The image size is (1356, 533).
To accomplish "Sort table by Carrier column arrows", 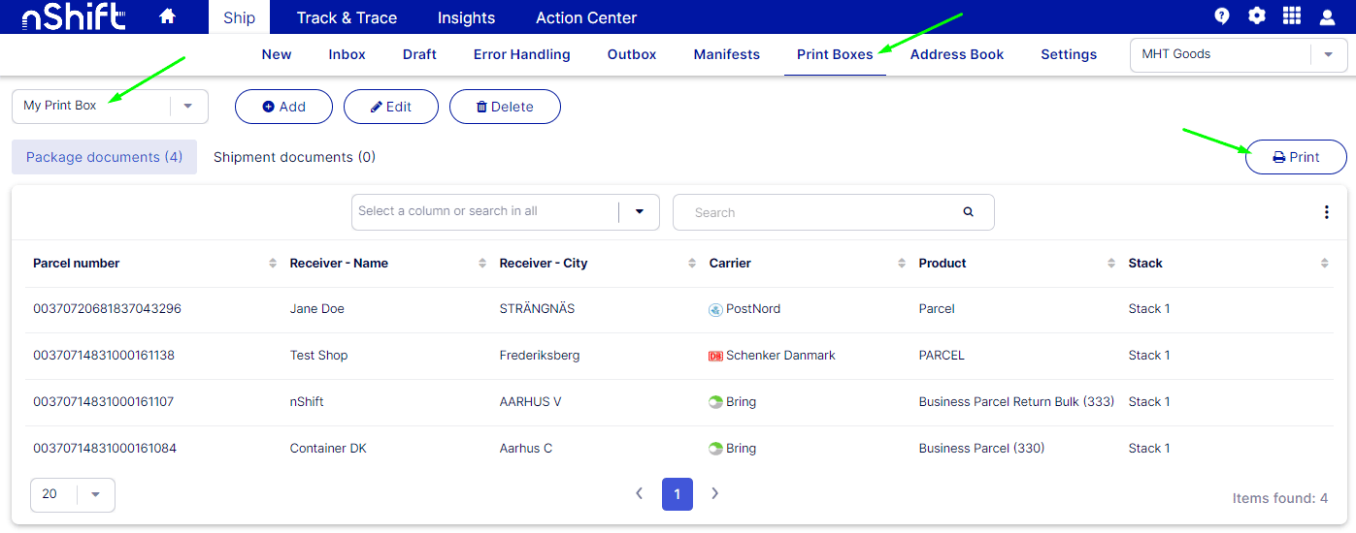I will [x=902, y=264].
